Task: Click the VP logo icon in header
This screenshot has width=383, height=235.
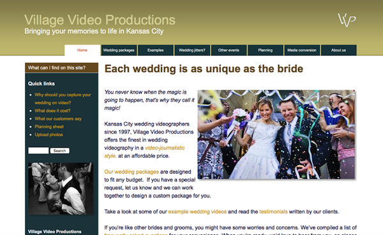Action: 347,20
